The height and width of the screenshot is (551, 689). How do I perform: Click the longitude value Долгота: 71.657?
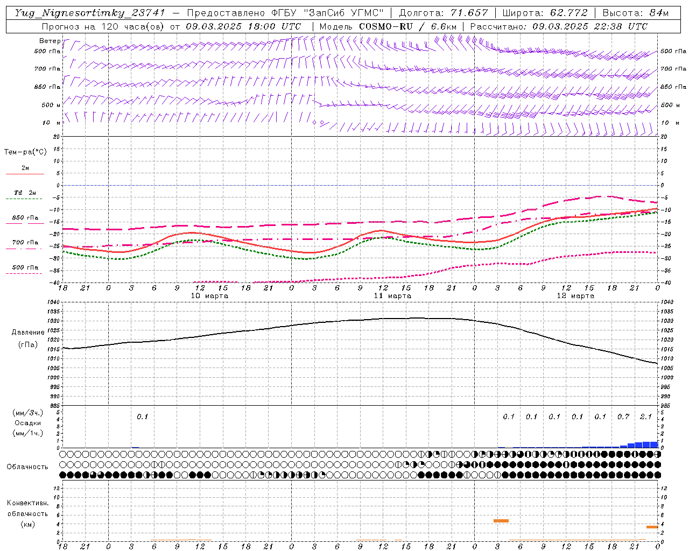444,13
